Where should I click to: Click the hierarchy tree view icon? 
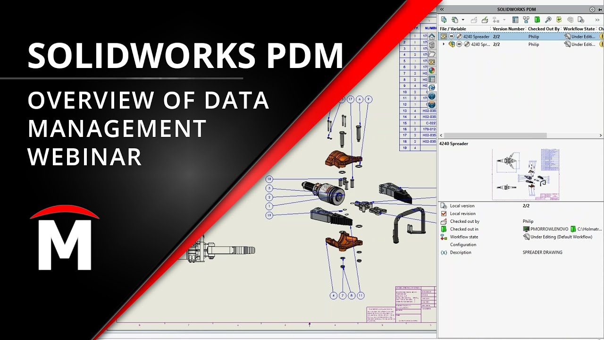pos(526,20)
